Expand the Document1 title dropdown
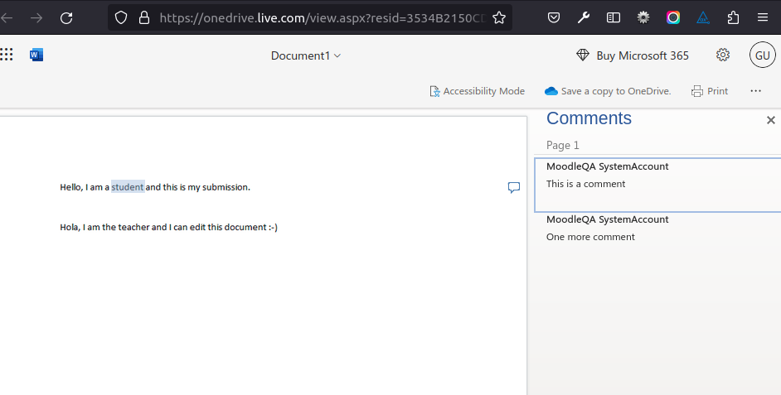781x395 pixels. (306, 55)
